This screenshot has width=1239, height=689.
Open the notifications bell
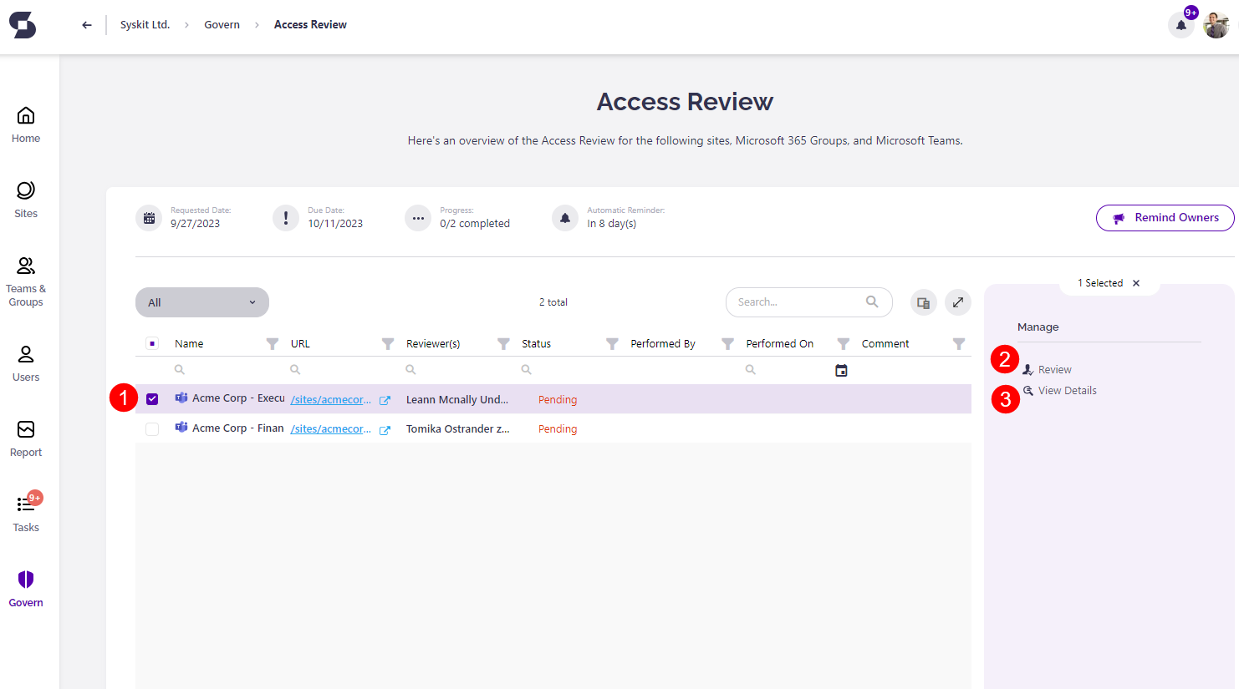1181,26
